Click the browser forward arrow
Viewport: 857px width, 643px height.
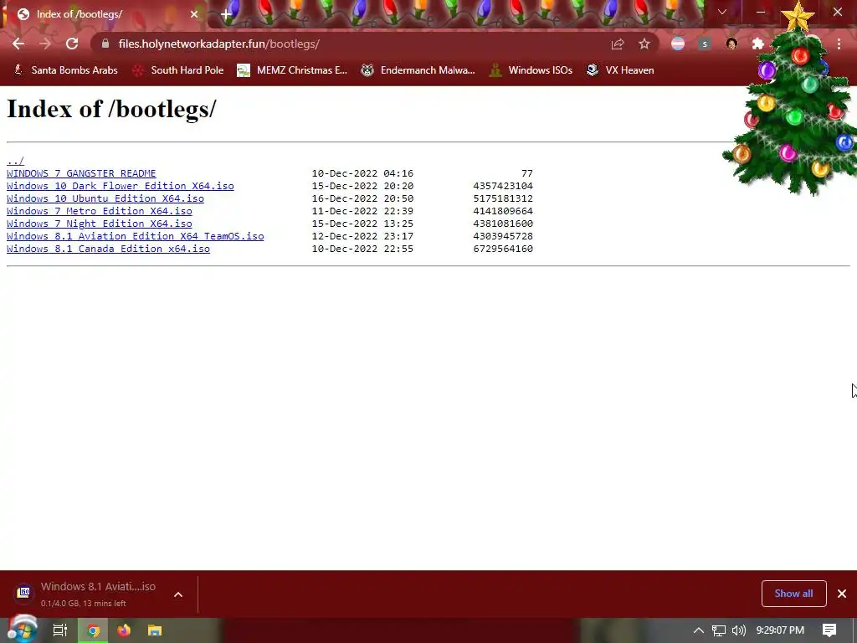(45, 44)
